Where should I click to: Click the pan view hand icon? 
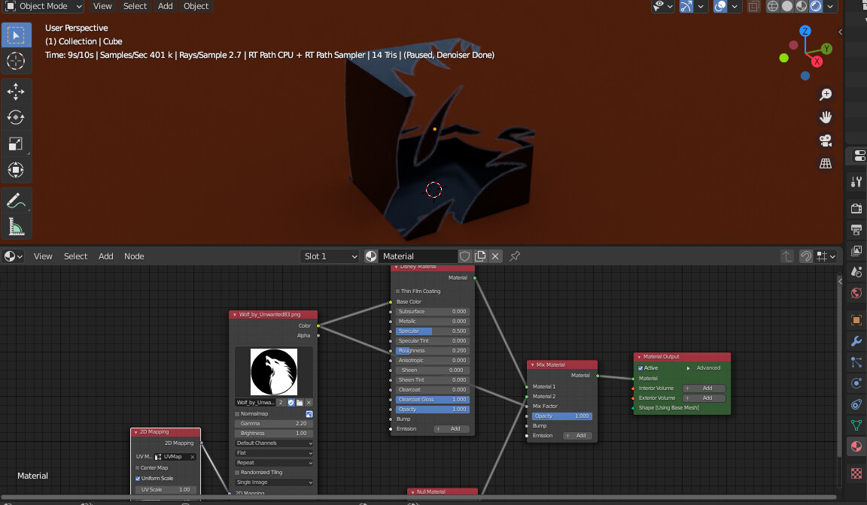click(x=826, y=117)
